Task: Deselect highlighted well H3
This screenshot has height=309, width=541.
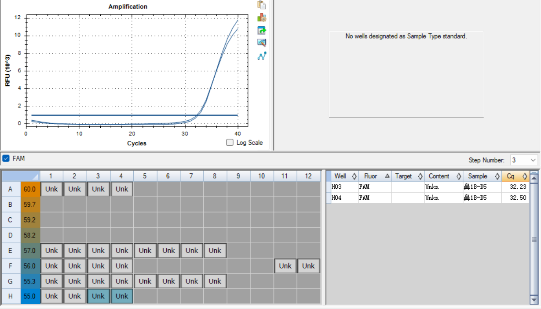Action: pyautogui.click(x=98, y=296)
